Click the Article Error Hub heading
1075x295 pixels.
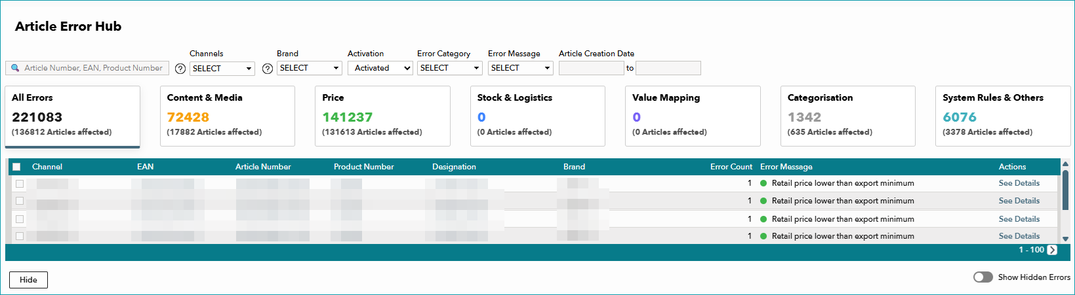pyautogui.click(x=68, y=26)
